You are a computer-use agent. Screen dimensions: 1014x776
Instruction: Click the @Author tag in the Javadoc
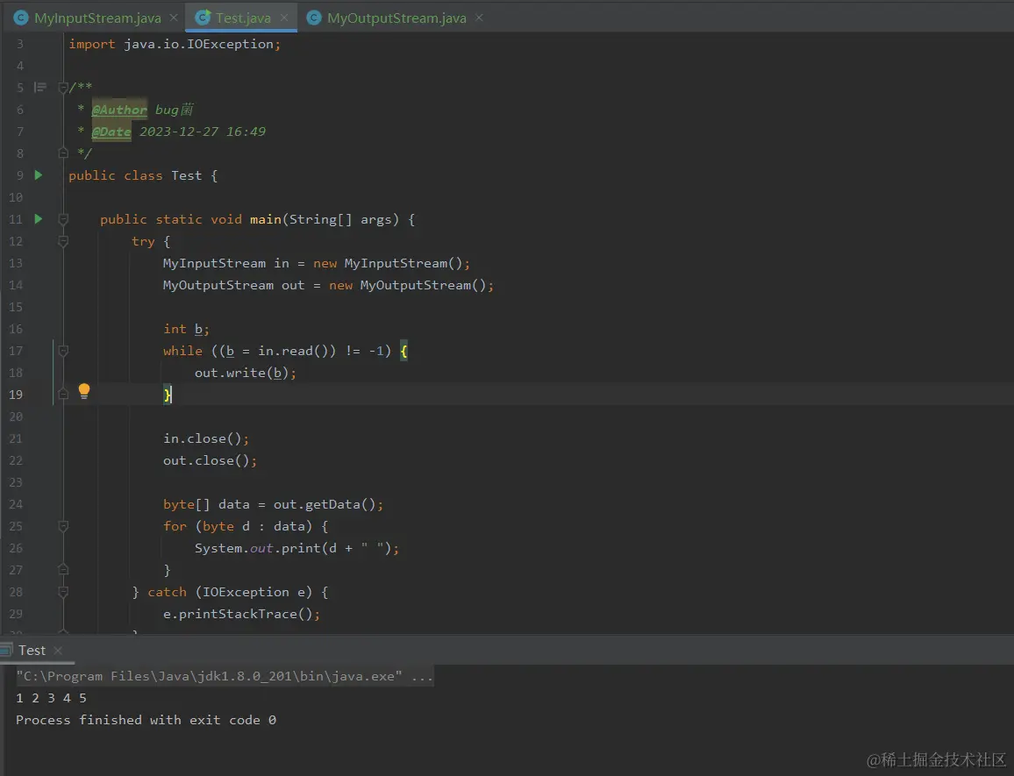119,110
